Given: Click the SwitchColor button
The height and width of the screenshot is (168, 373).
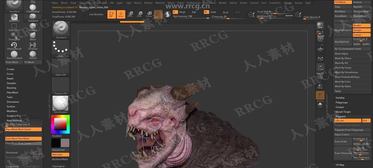Looking at the screenshot, I should pyautogui.click(x=60, y=150).
